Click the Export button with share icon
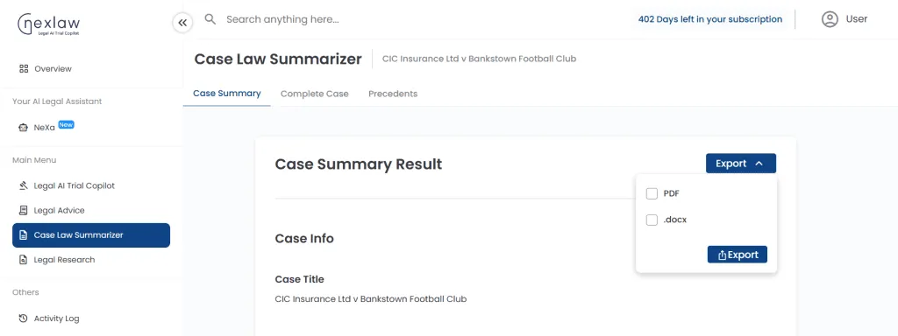 tap(737, 255)
